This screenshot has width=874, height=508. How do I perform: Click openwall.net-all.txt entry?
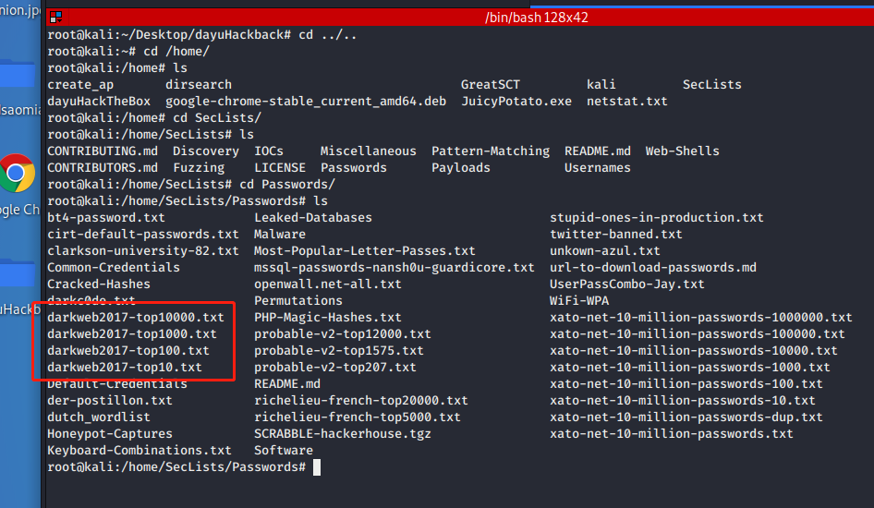coord(328,284)
